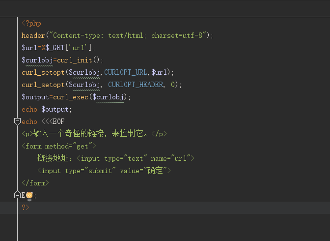This screenshot has height=241, width=330.
Task: Click the opening <?php tag
Action: click(31, 23)
